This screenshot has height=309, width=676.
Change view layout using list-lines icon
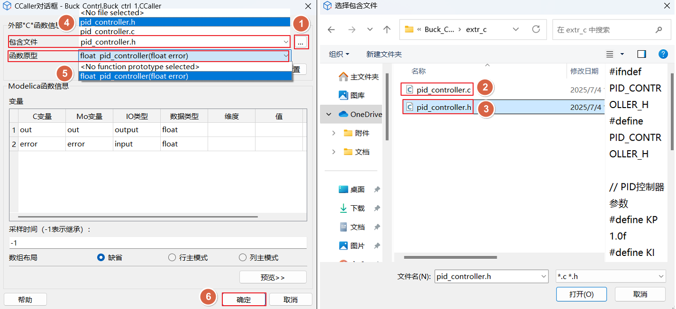610,54
